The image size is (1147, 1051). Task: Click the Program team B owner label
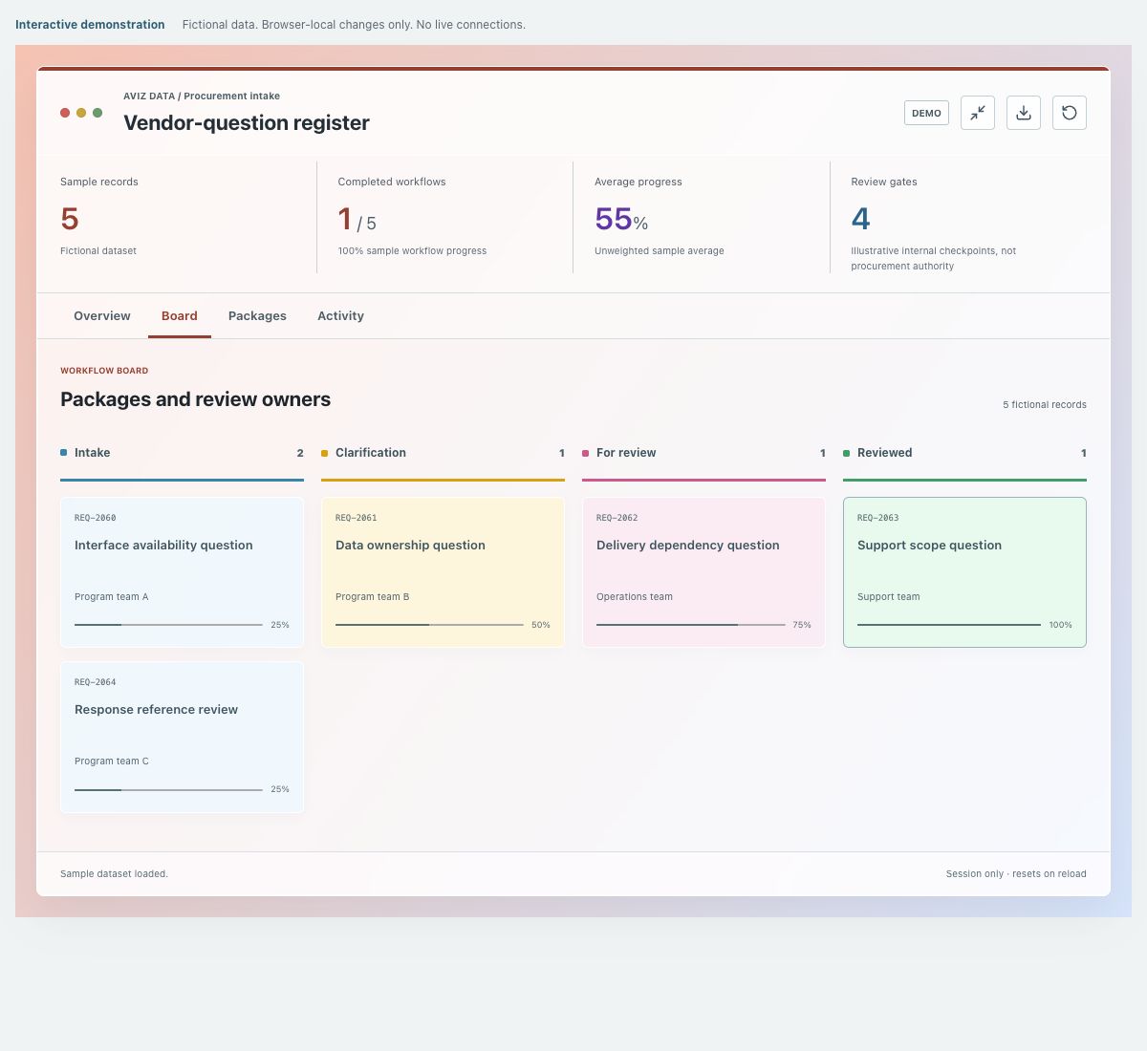click(372, 597)
